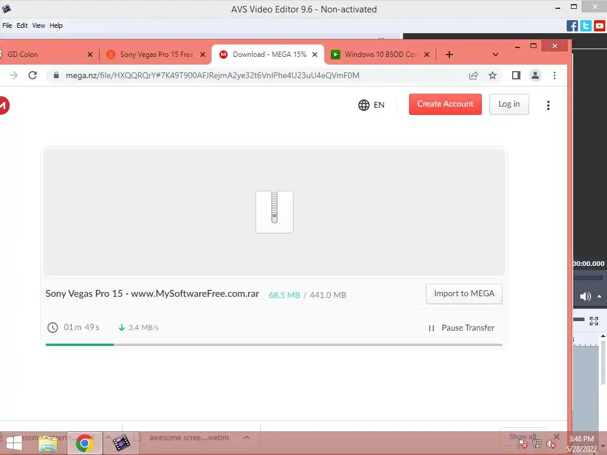
Task: Open the Edit menu in AVS Video Editor
Action: 22,25
